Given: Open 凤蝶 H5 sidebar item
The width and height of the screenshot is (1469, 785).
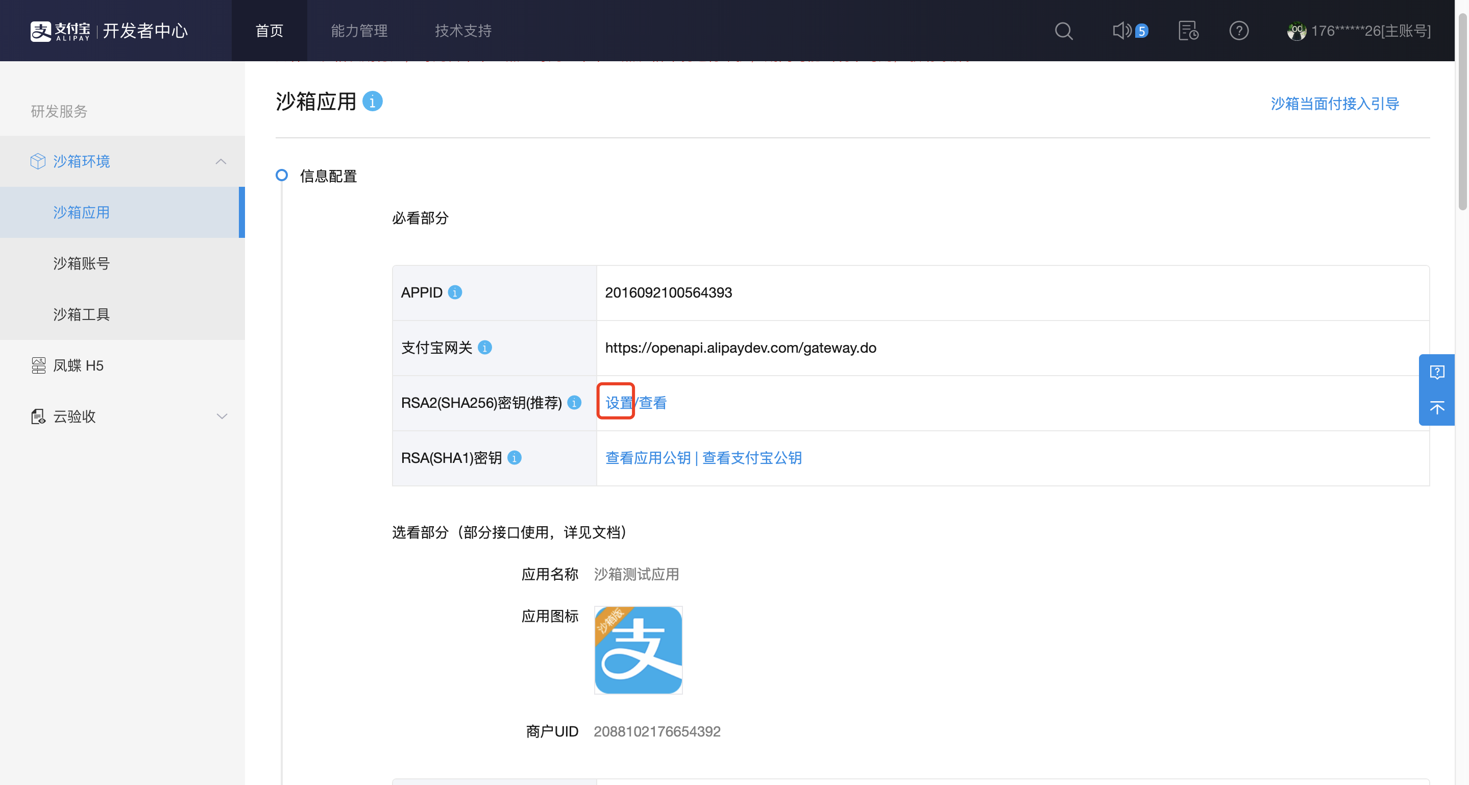Looking at the screenshot, I should [x=122, y=365].
